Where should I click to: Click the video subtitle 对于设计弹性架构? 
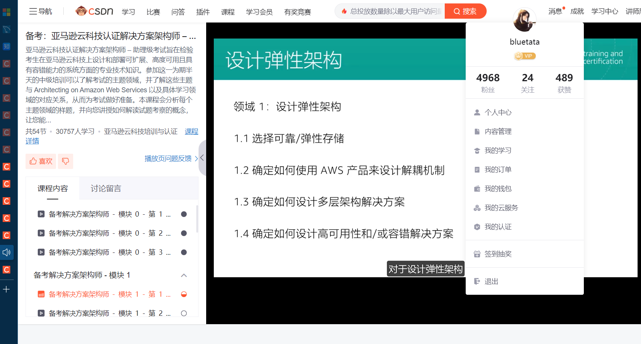coord(425,269)
